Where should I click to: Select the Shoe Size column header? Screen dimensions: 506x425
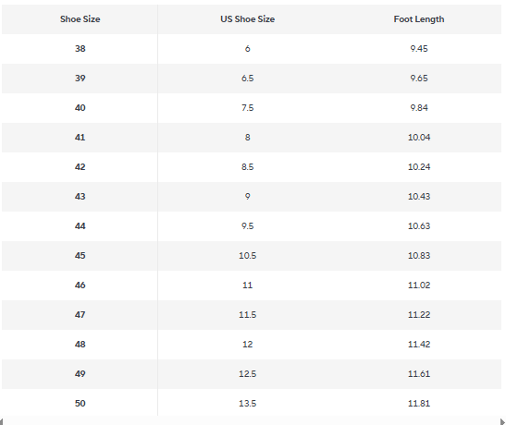click(x=80, y=19)
